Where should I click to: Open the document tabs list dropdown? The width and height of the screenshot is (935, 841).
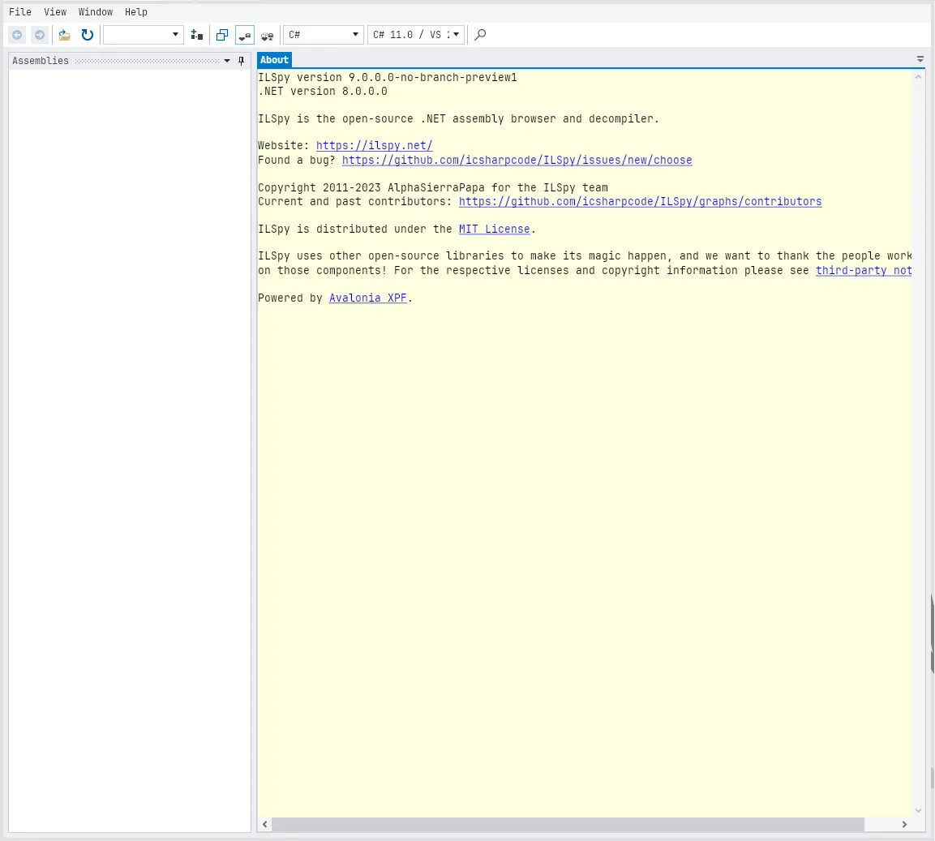[920, 59]
